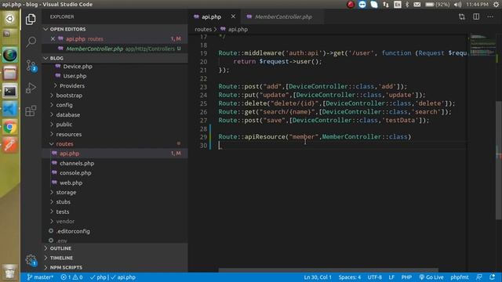The width and height of the screenshot is (502, 282).
Task: Click the Ln 30, Col 1 status item
Action: 317,277
